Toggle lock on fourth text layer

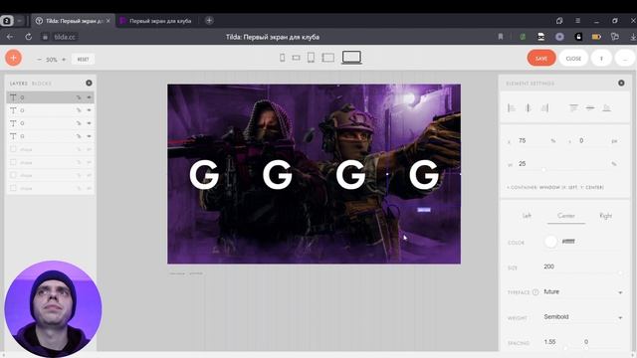pyautogui.click(x=79, y=136)
